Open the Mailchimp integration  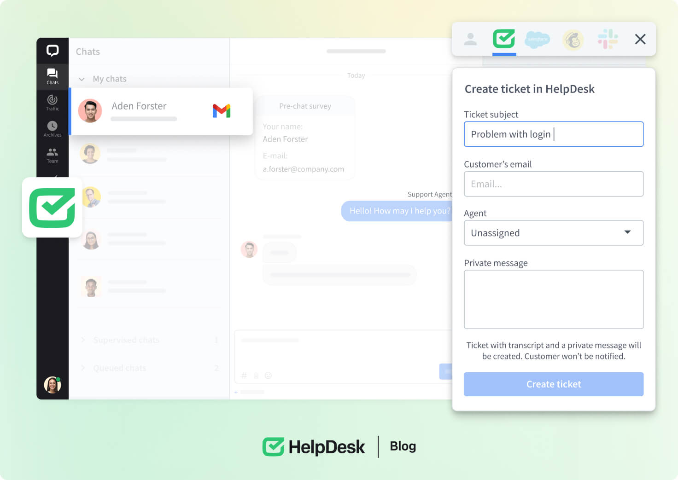pos(573,40)
